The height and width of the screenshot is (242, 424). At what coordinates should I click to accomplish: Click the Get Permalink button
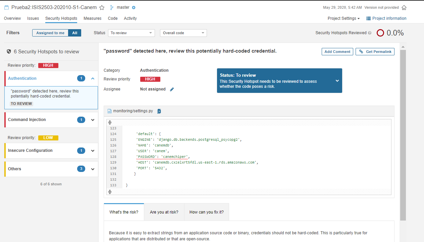(375, 52)
